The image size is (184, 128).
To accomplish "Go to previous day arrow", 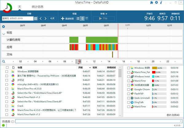I will click(41, 18).
